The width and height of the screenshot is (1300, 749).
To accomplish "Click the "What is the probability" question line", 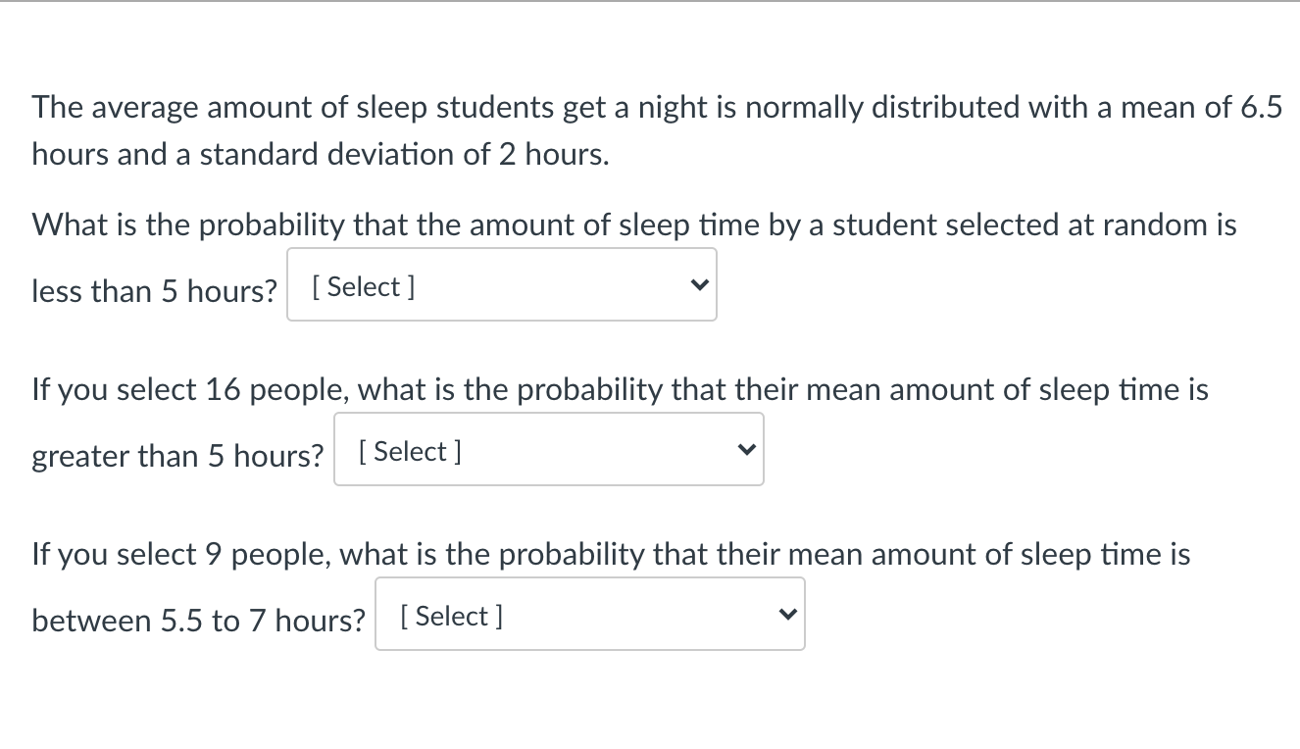I will pyautogui.click(x=633, y=225).
